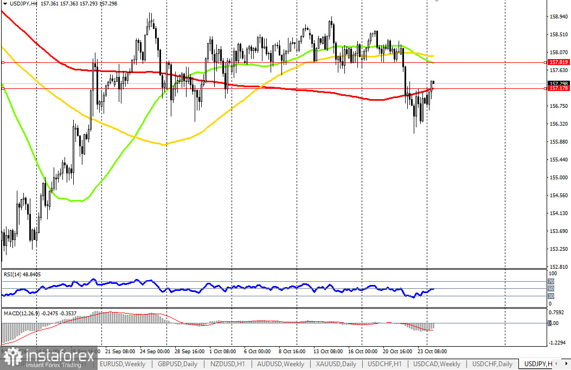Click the MACD scale value -1.2294
Screen dimensions: 571x370
(x=557, y=343)
